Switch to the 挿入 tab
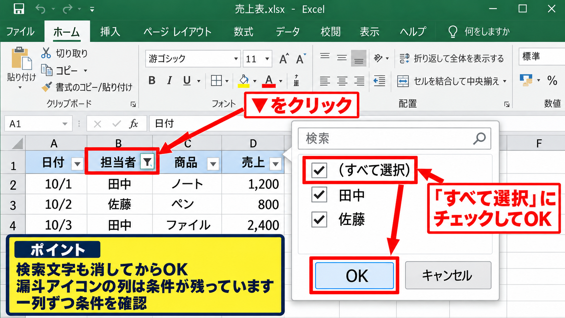This screenshot has width=565, height=318. tap(110, 31)
